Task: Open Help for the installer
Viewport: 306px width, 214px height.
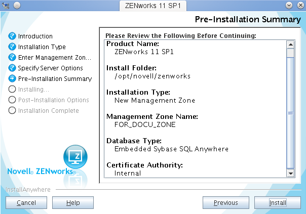Action: (73, 203)
